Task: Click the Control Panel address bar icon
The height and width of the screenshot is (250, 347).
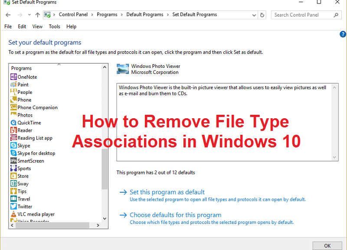Action: pyautogui.click(x=47, y=15)
